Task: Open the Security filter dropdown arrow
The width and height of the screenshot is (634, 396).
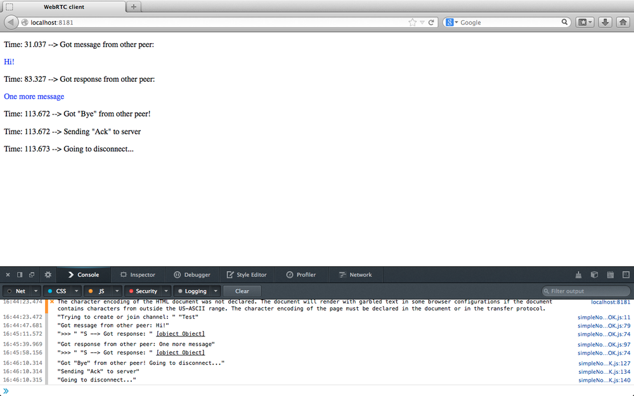Action: tap(166, 291)
